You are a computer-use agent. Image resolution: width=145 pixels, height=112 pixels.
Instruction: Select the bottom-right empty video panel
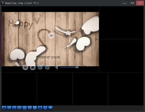coord(126,89)
